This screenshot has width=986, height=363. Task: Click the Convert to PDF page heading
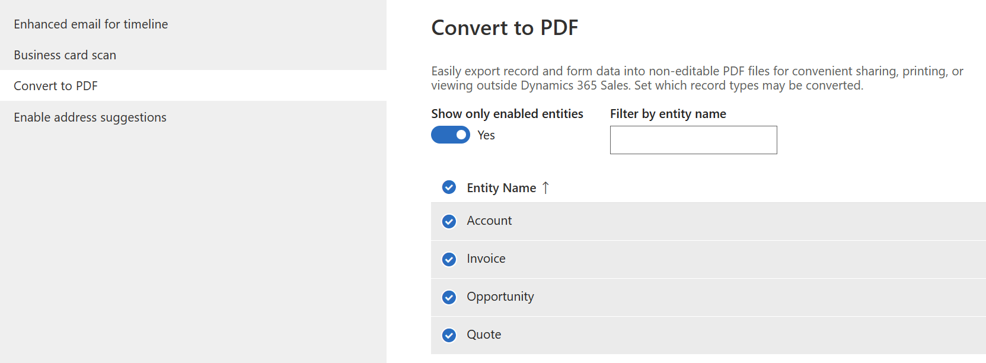(x=505, y=28)
